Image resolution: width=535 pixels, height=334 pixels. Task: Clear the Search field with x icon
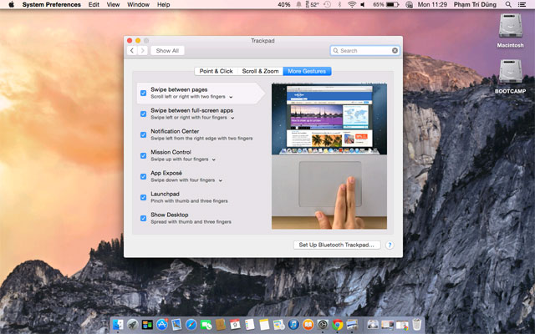pyautogui.click(x=395, y=50)
